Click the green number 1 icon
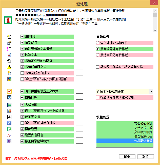This screenshot has width=160, height=165. pyautogui.click(x=8, y=20)
